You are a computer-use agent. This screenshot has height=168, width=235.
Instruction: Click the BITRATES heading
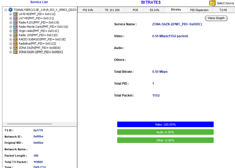pyautogui.click(x=151, y=2)
